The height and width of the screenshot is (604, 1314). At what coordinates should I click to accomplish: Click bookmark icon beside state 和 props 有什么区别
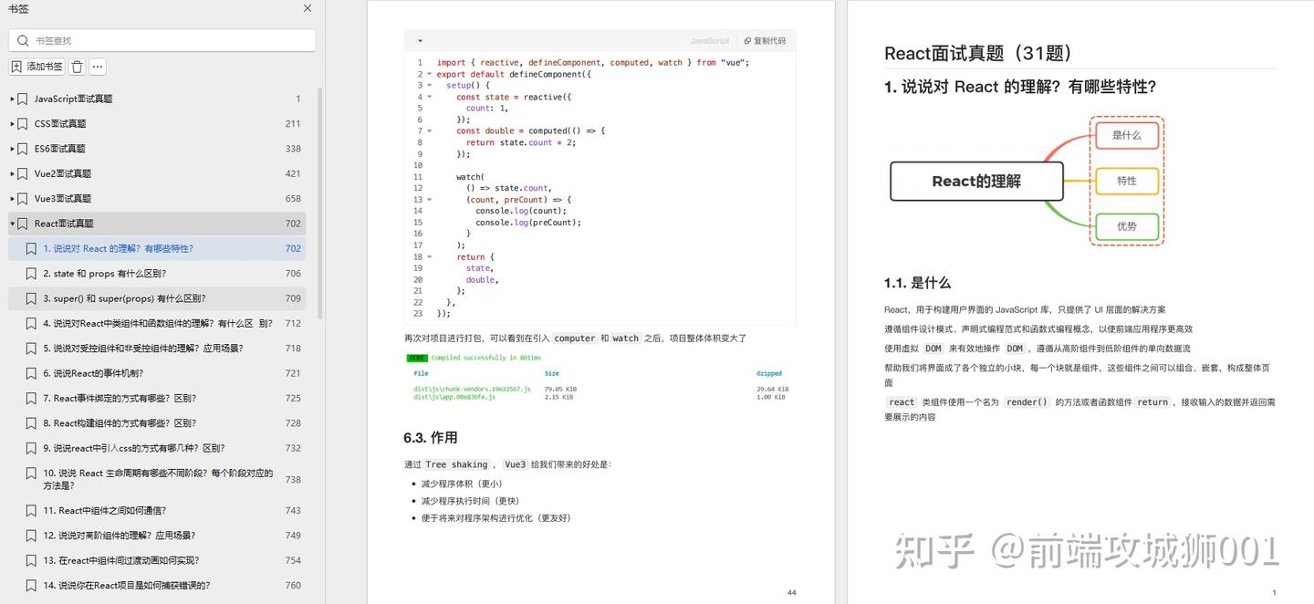click(x=32, y=273)
